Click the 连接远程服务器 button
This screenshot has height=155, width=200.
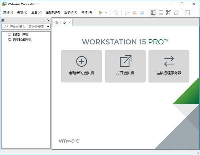[x=169, y=66]
